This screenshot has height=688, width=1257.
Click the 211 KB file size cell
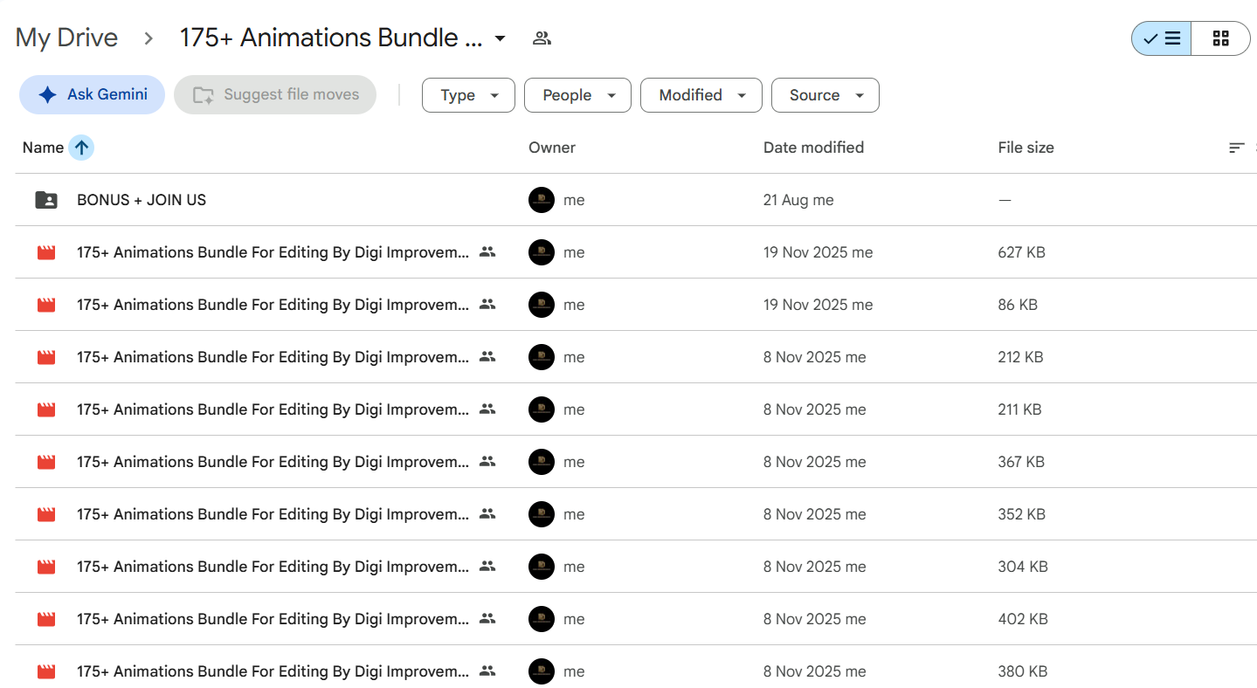[1019, 409]
